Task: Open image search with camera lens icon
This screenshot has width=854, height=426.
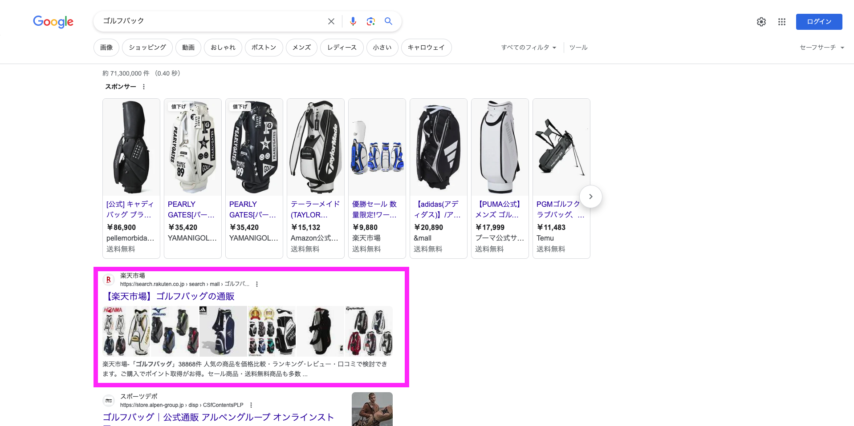Action: pyautogui.click(x=370, y=21)
